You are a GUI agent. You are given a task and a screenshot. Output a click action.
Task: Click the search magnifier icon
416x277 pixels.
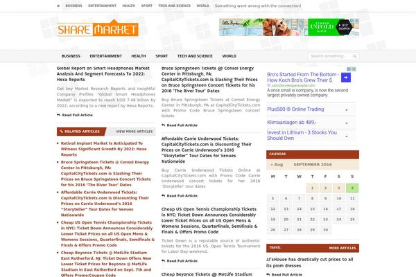355,56
